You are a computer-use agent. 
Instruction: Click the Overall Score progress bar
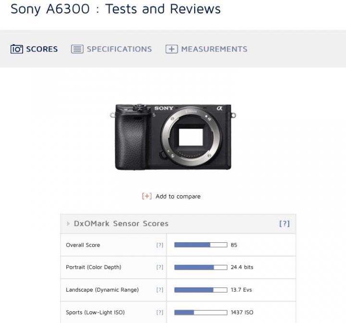pos(201,245)
